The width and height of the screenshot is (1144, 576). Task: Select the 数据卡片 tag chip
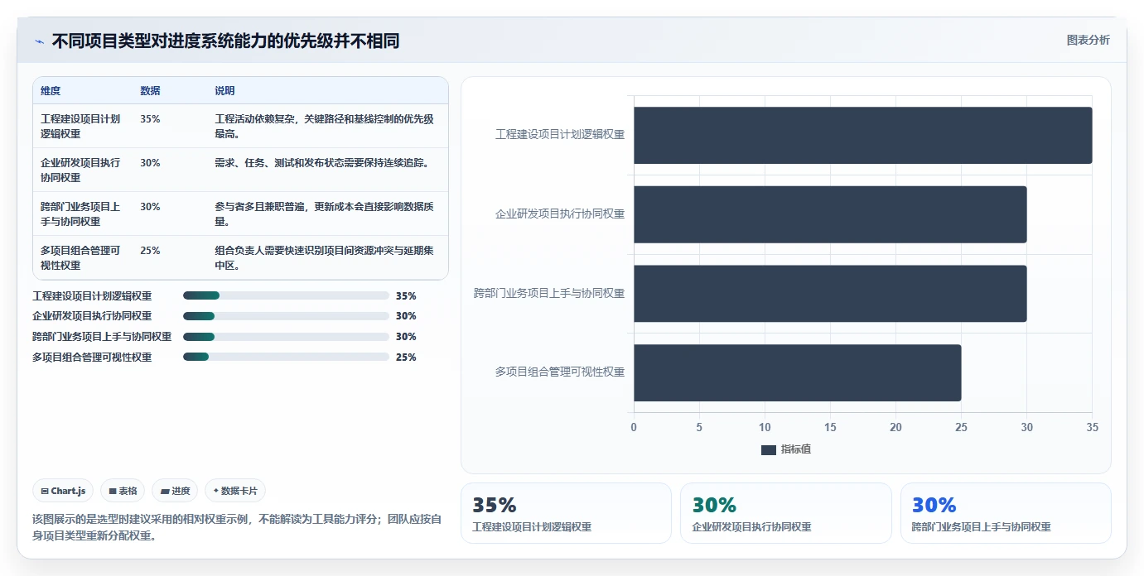[x=235, y=491]
